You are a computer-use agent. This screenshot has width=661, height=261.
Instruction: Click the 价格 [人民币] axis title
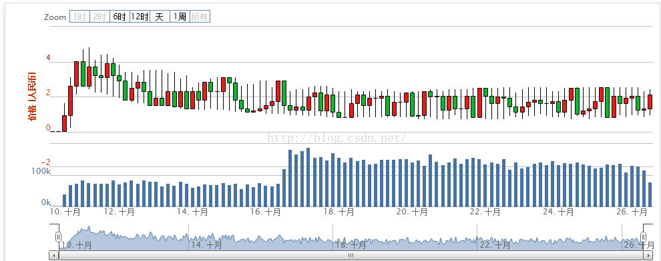[31, 97]
